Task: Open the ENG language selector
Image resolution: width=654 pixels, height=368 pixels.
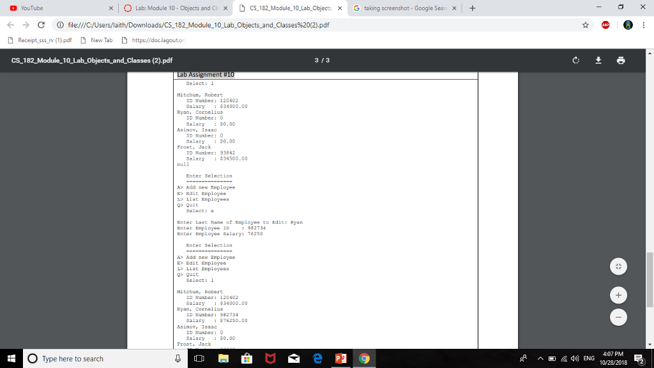Action: click(x=589, y=358)
